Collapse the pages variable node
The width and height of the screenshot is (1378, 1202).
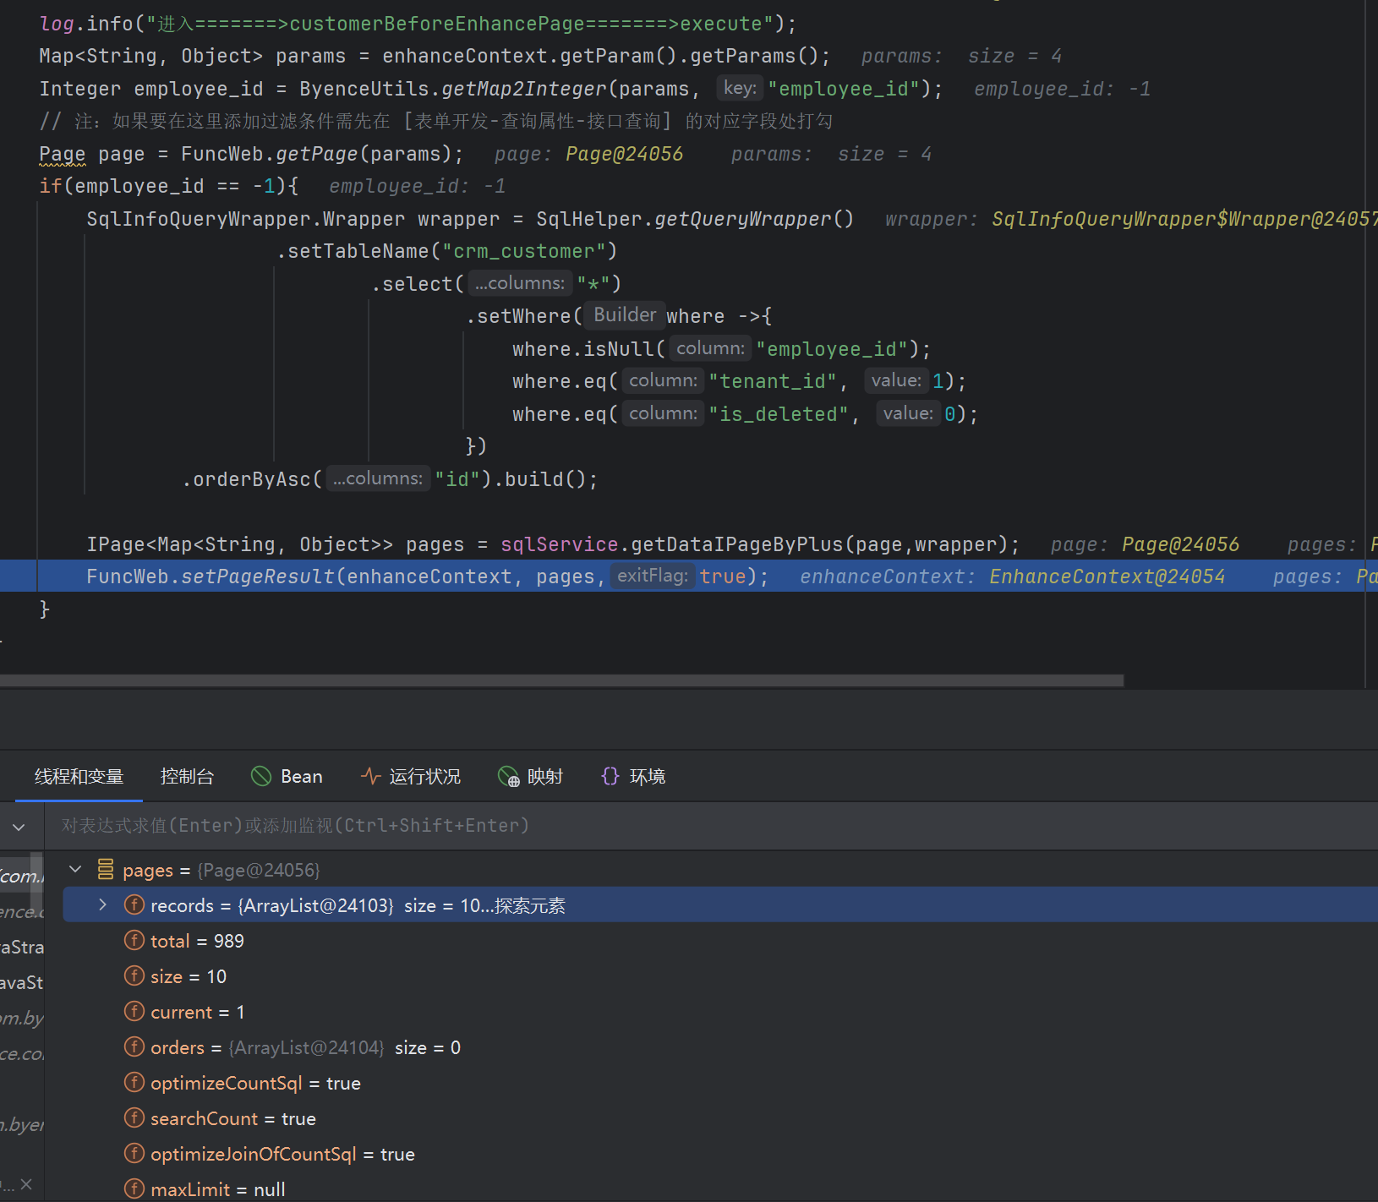(x=75, y=870)
